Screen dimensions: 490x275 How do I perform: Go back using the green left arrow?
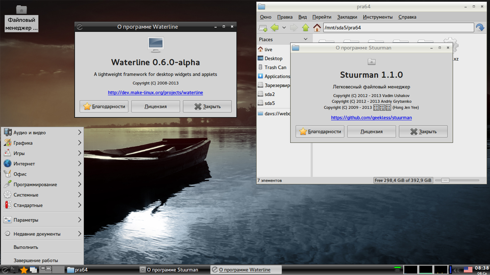274,28
